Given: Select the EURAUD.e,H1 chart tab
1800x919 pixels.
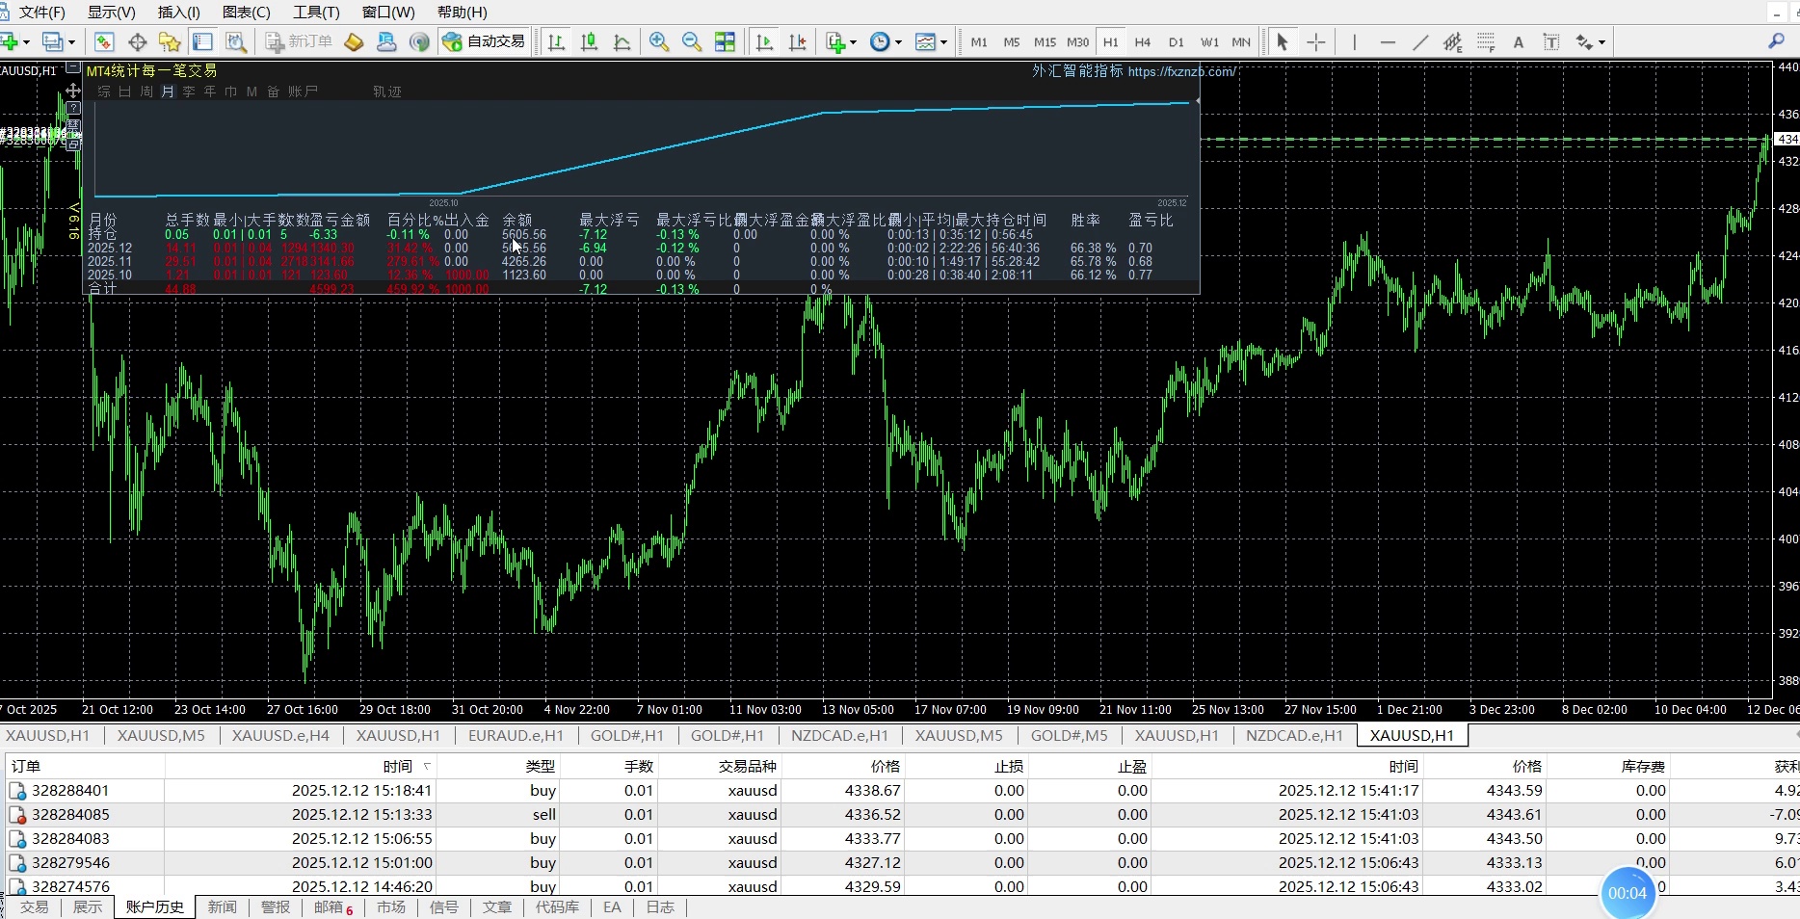Looking at the screenshot, I should pos(516,736).
